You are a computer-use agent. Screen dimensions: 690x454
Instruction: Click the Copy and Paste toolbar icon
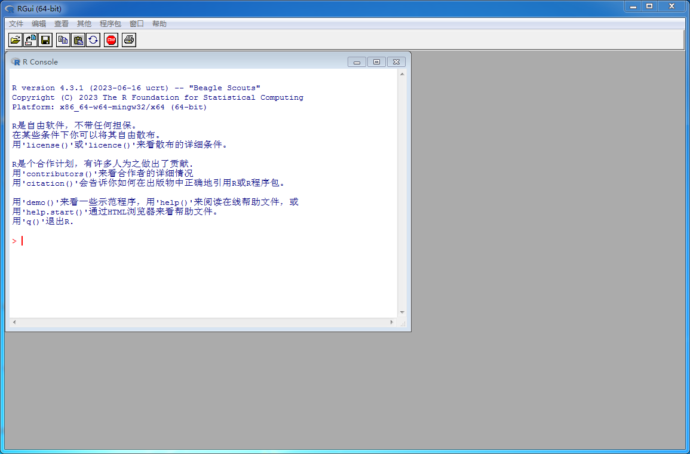pyautogui.click(x=93, y=40)
